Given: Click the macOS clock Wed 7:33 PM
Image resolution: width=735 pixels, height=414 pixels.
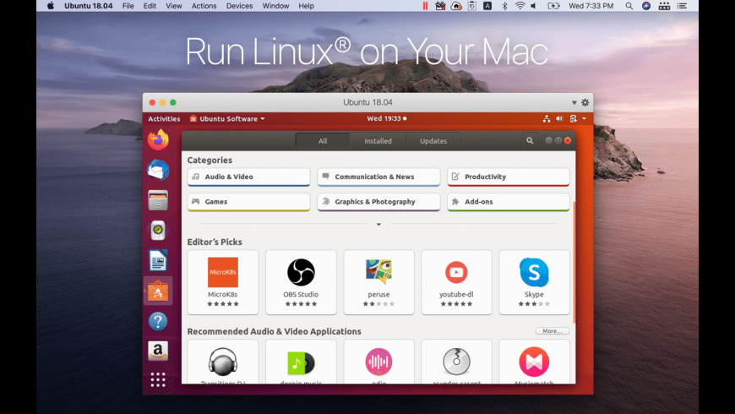Looking at the screenshot, I should pos(591,6).
